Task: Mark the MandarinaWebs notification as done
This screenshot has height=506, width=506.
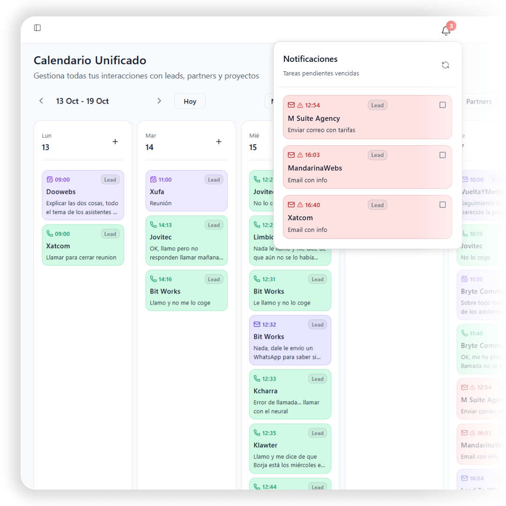Action: point(442,155)
